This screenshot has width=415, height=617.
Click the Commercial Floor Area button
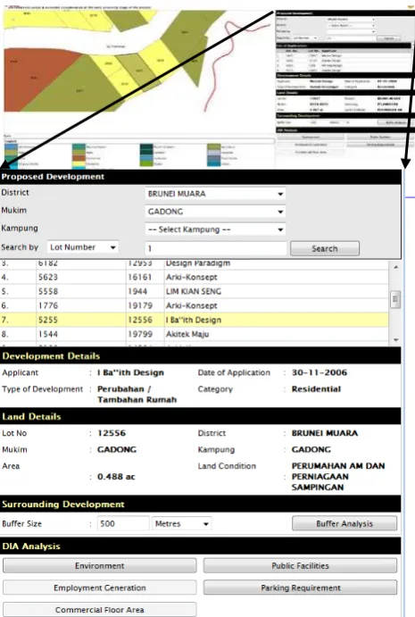pos(100,610)
